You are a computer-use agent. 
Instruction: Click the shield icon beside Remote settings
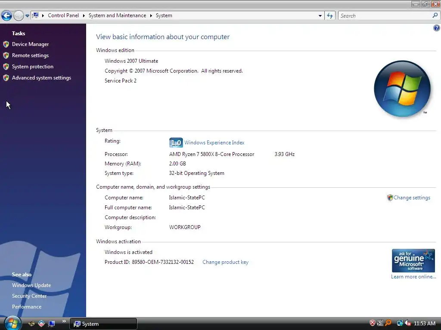tap(6, 55)
